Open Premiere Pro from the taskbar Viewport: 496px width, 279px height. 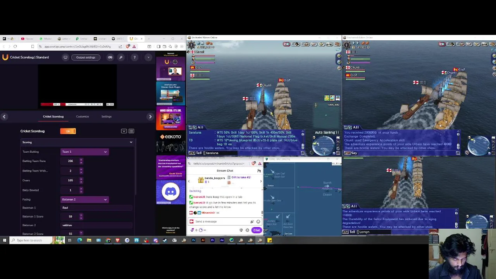click(x=212, y=240)
